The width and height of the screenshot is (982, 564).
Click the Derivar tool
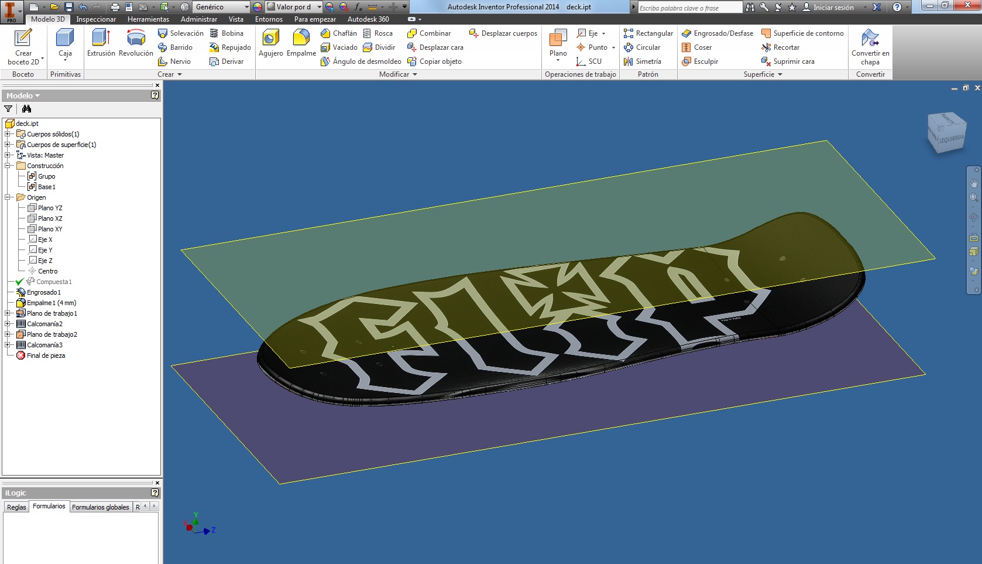point(226,61)
